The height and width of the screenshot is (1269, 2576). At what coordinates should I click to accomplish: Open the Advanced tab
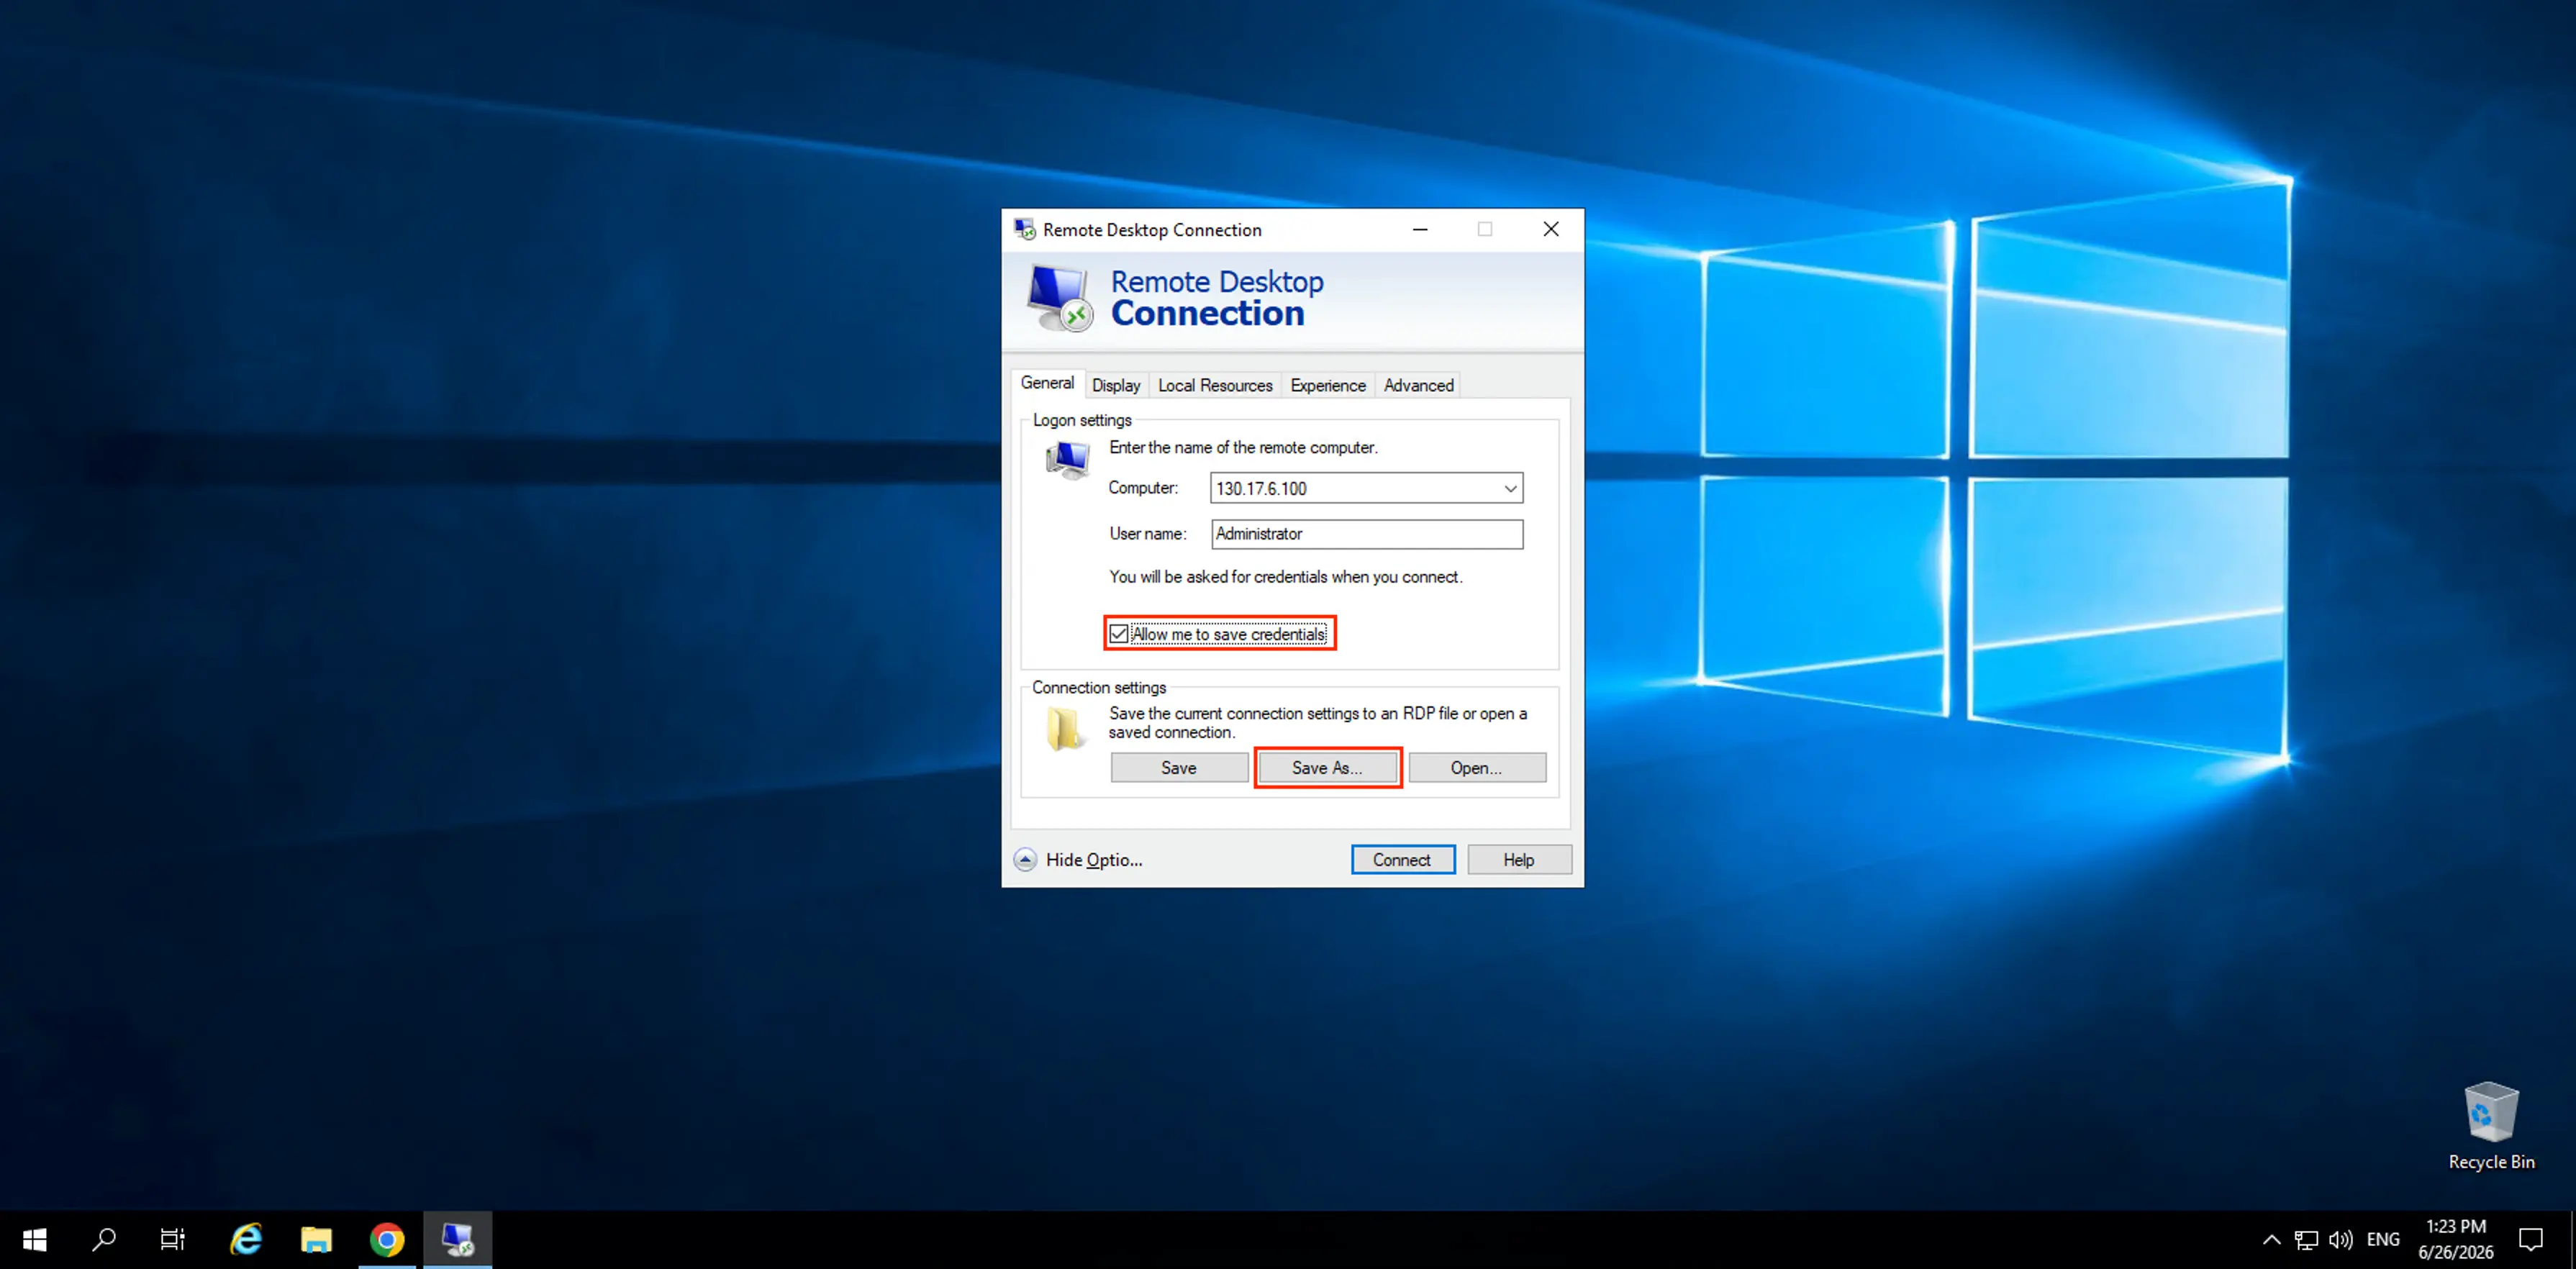[1418, 385]
